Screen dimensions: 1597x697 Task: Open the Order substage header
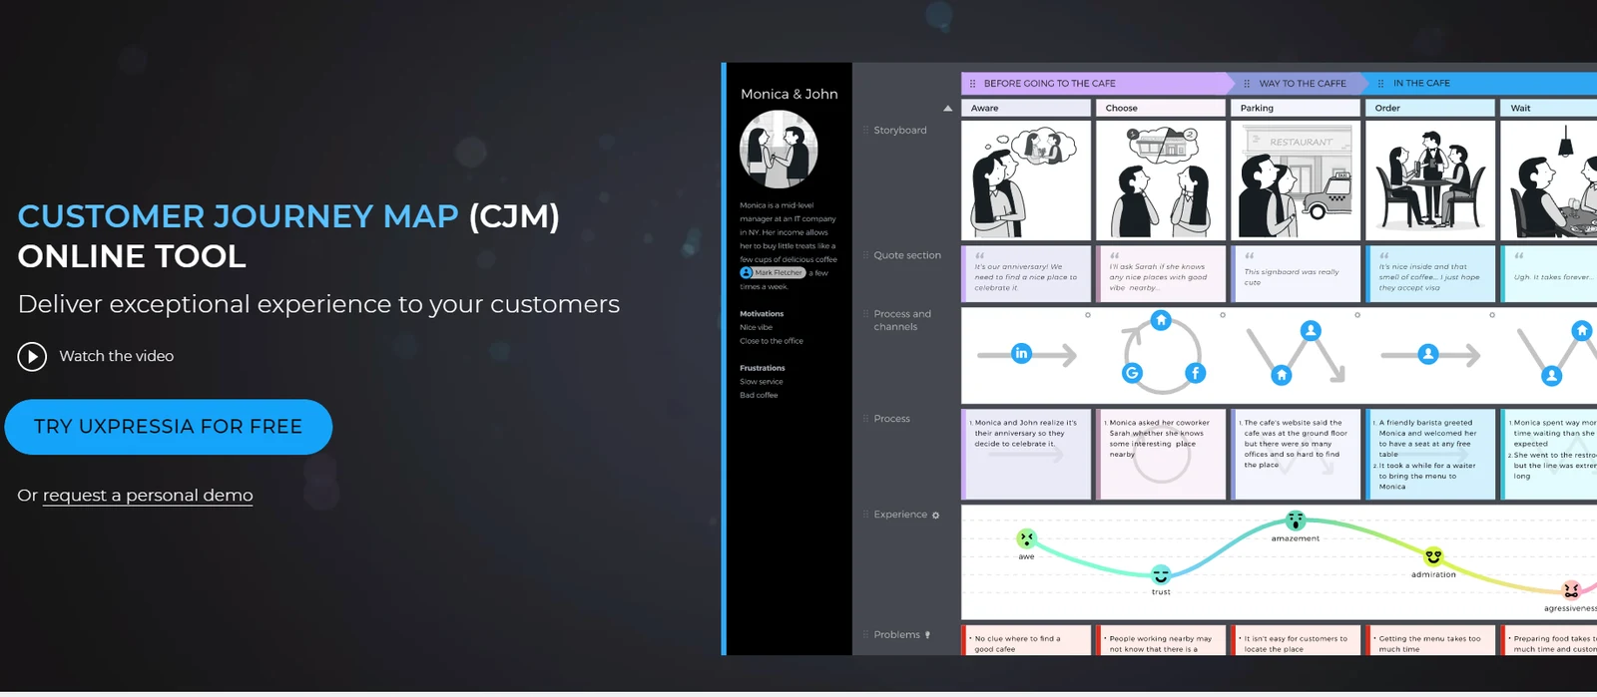1430,108
